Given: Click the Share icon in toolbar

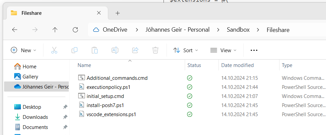Looking at the screenshot, I should (x=135, y=50).
